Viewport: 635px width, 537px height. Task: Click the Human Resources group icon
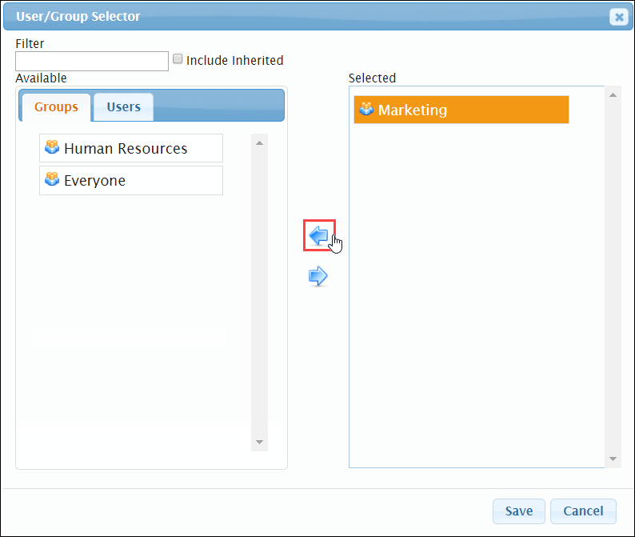[x=52, y=147]
